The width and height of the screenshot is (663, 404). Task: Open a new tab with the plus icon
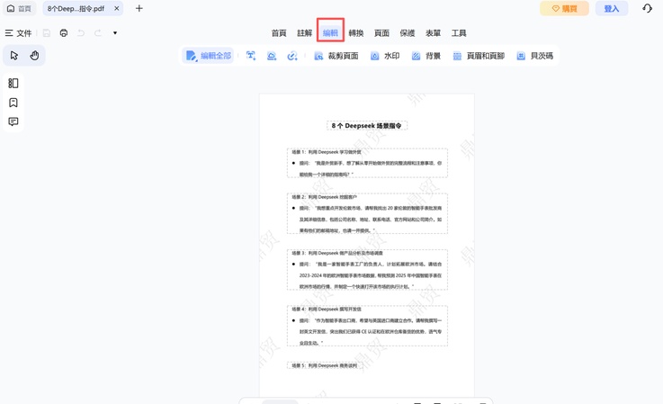click(139, 8)
